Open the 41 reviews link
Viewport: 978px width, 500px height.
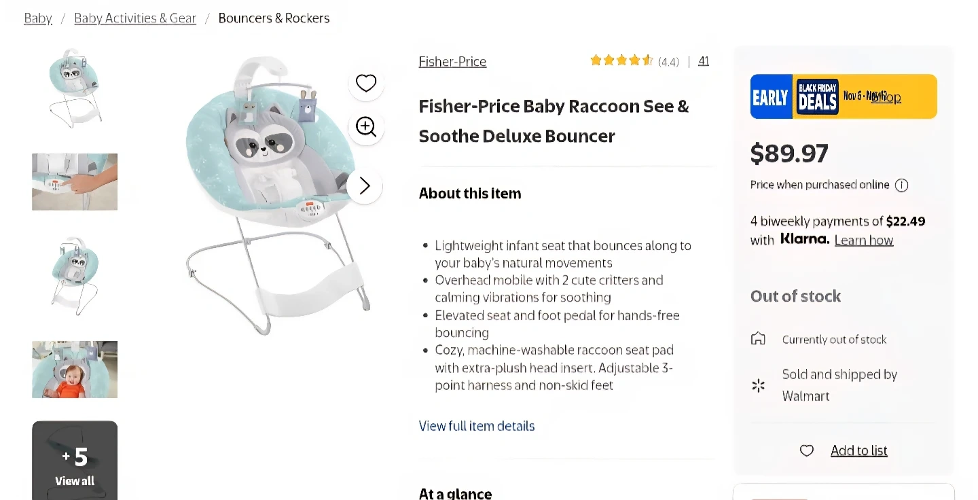point(704,61)
